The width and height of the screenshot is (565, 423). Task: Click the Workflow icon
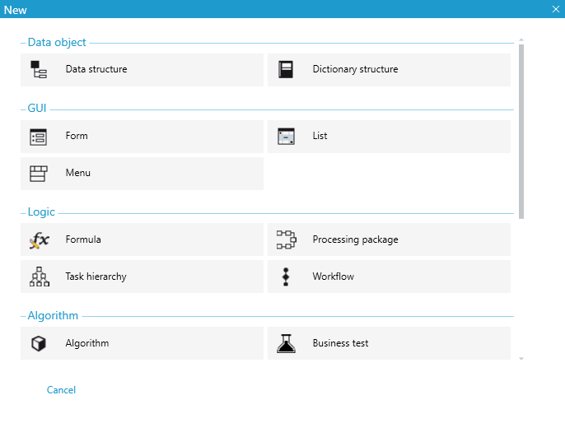click(286, 277)
